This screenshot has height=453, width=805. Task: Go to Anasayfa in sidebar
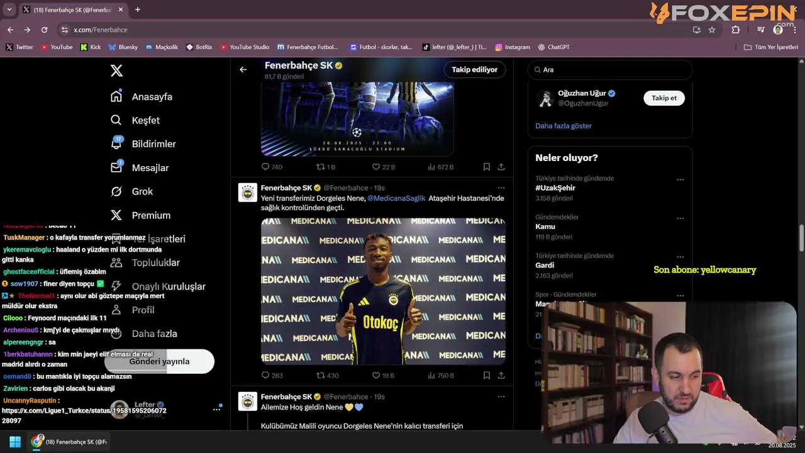point(142,97)
